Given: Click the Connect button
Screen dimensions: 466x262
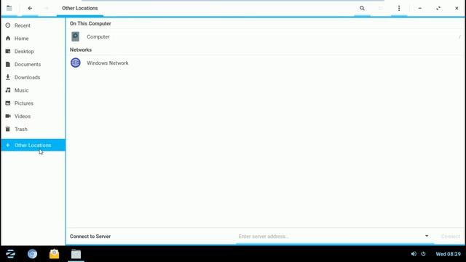Looking at the screenshot, I should pyautogui.click(x=450, y=237).
